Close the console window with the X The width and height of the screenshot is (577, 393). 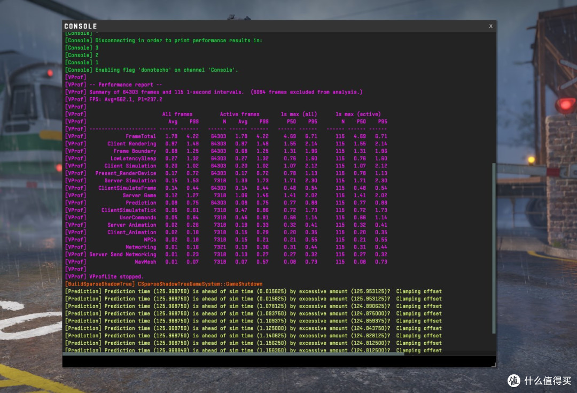click(490, 26)
